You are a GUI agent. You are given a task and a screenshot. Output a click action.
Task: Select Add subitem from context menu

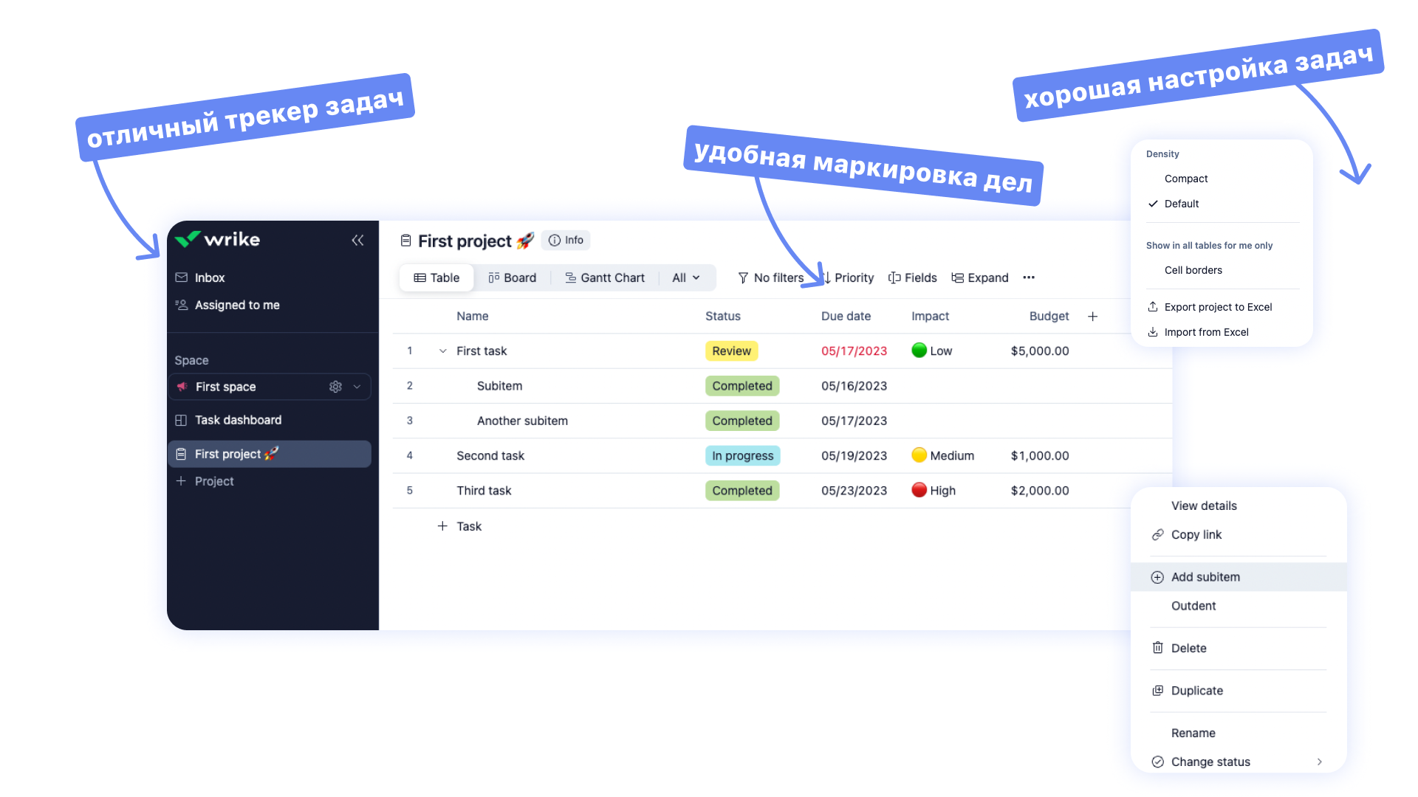click(1206, 576)
